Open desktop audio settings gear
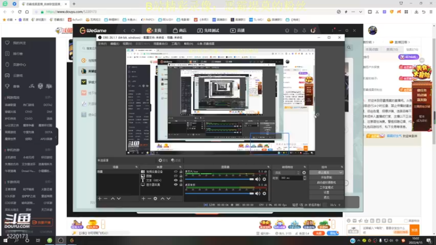436x245 pixels. tap(264, 193)
